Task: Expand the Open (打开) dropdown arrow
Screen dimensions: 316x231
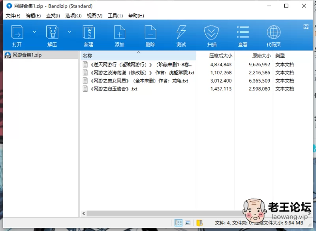Action: 34,32
